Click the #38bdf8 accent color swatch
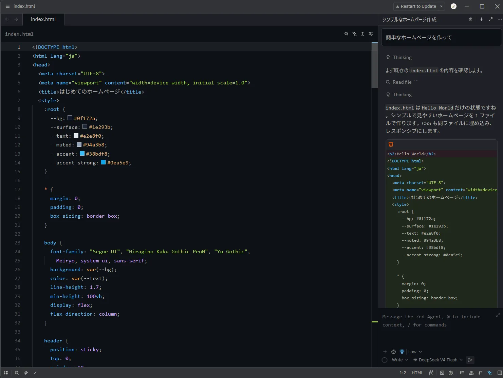 pyautogui.click(x=82, y=154)
